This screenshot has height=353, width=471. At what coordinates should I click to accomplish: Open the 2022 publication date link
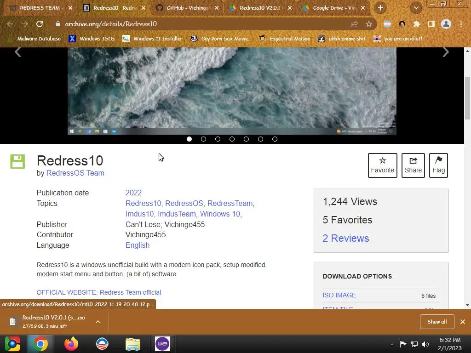(133, 193)
